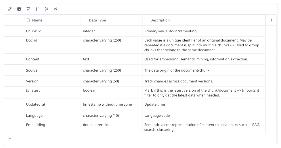Select the blank row-handle cell beside Content
Viewport: 281px width, 148px height.
[x=14, y=59]
